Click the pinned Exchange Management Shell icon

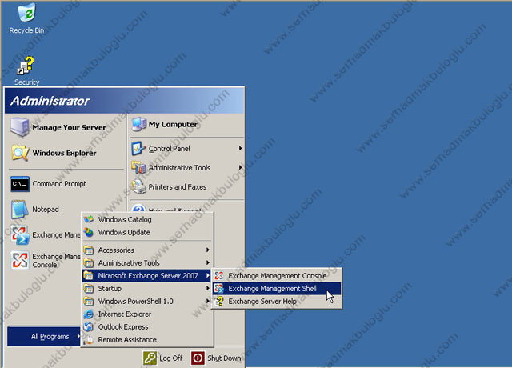(20, 234)
